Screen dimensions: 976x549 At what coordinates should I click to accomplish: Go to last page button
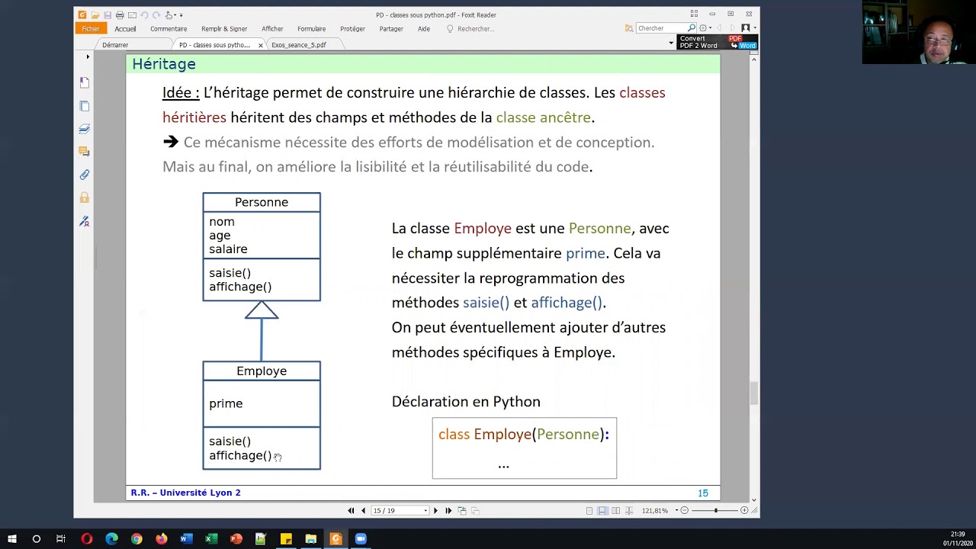(x=448, y=511)
